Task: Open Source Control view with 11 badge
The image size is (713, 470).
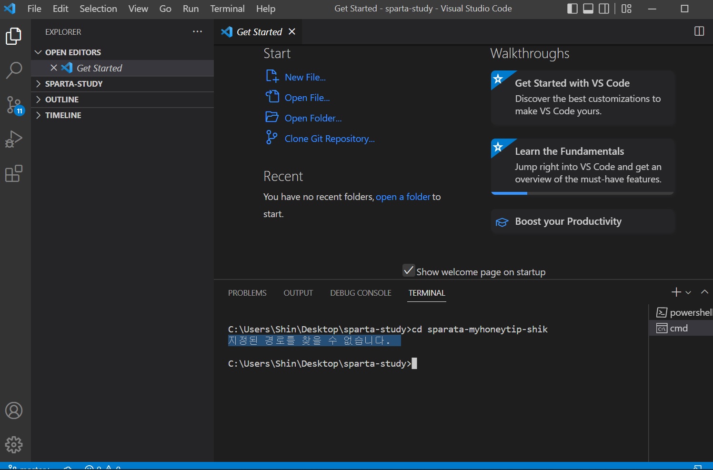Action: [14, 105]
